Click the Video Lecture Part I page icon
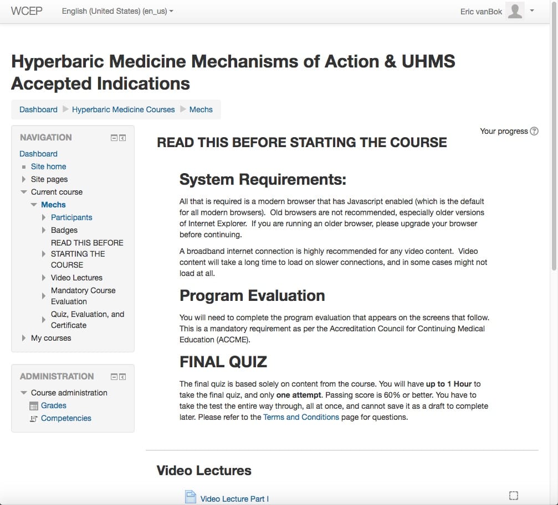Viewport: 558px width, 505px height. point(190,497)
